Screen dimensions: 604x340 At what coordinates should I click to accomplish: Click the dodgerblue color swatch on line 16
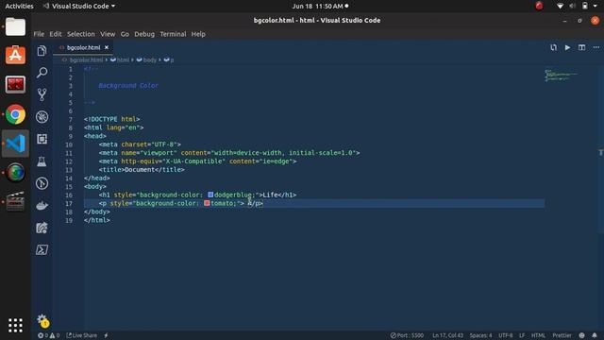click(210, 195)
